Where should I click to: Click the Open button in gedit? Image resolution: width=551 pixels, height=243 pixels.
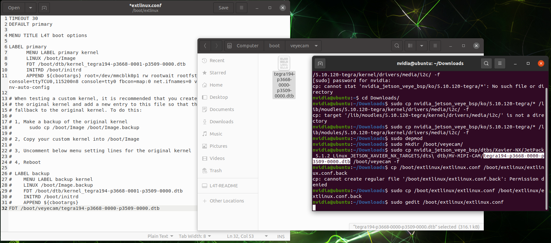coord(14,8)
